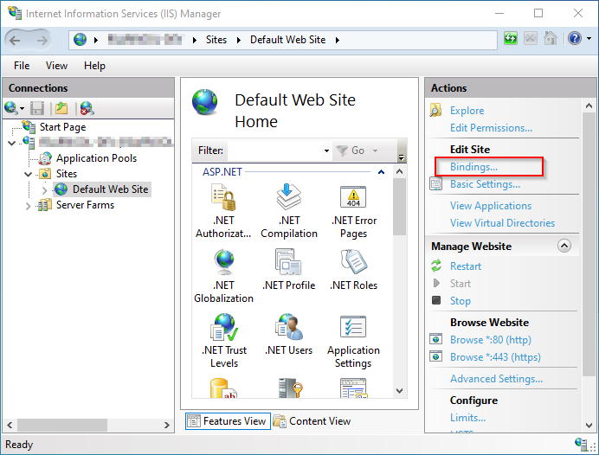This screenshot has width=599, height=455.
Task: Open .NET Users feature
Action: (x=289, y=334)
